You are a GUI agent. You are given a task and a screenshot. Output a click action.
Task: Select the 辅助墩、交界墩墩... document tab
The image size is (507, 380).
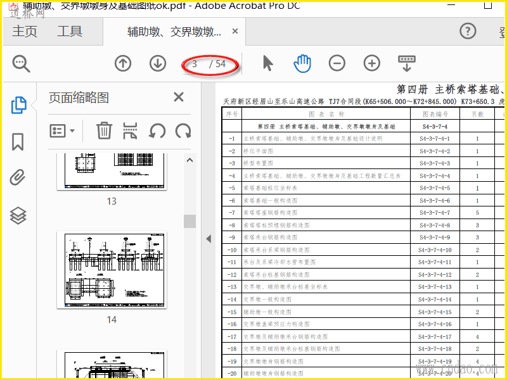[x=174, y=31]
